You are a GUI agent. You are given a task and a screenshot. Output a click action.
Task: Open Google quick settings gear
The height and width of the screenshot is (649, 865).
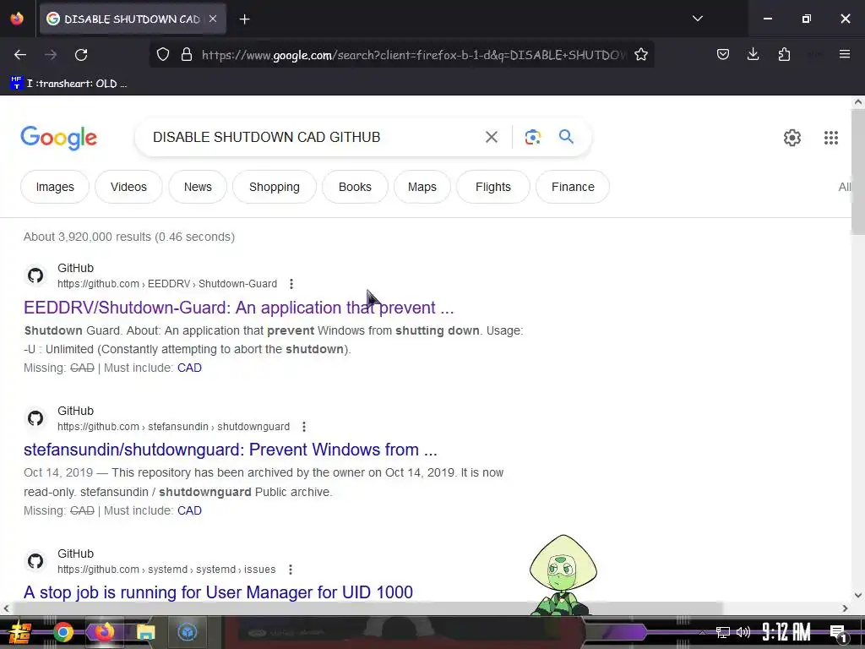[792, 138]
